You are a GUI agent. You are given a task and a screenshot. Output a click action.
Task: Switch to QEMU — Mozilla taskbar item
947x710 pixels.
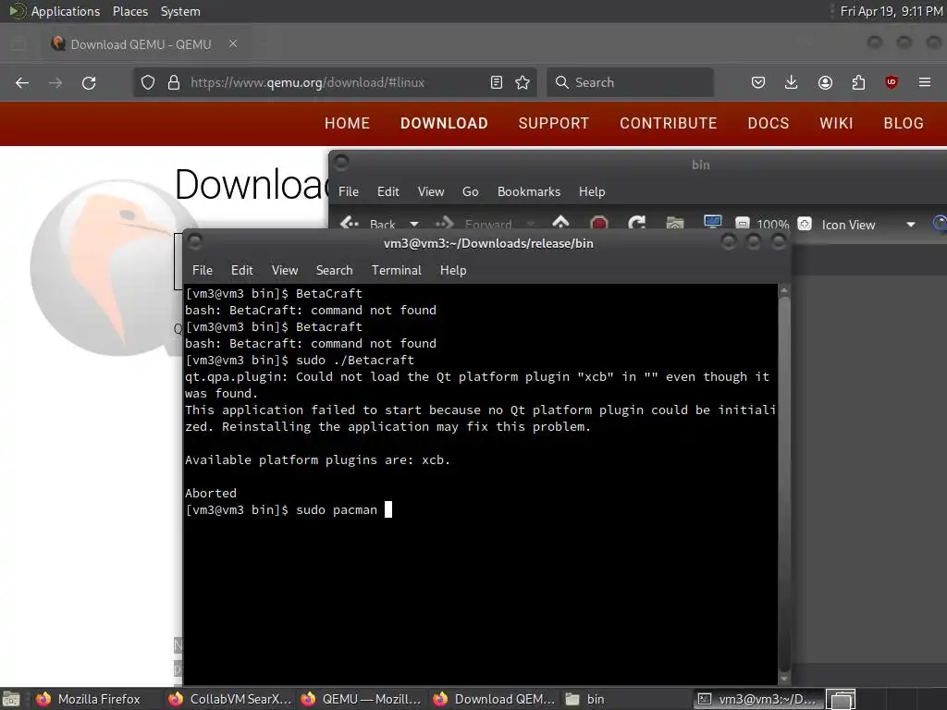[363, 699]
